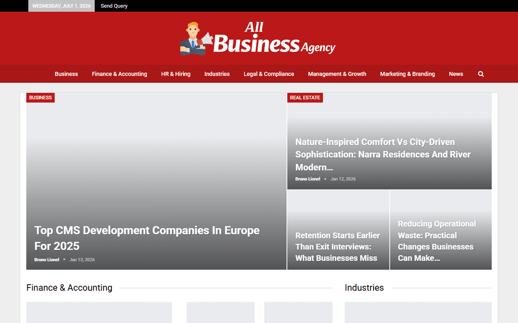
Task: Click the Jan 13, 2026 date
Action: [x=82, y=260]
